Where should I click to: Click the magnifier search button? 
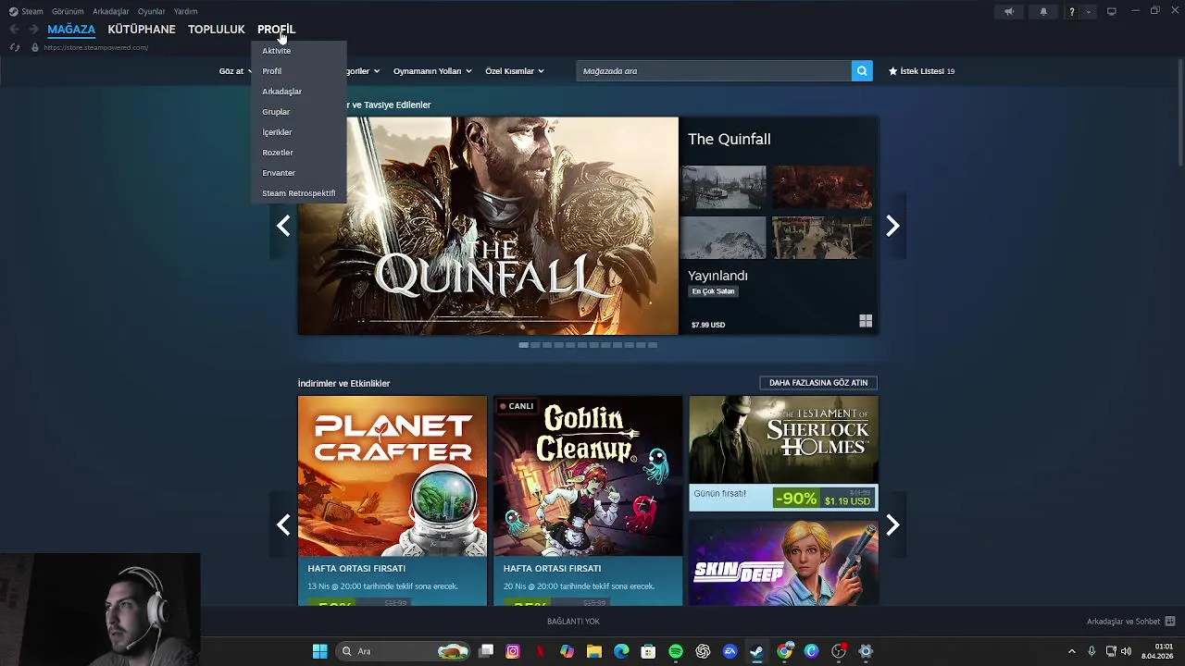pyautogui.click(x=862, y=70)
